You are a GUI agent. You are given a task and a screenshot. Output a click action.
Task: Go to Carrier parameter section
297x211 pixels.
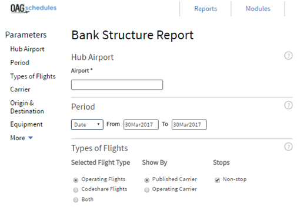click(20, 90)
